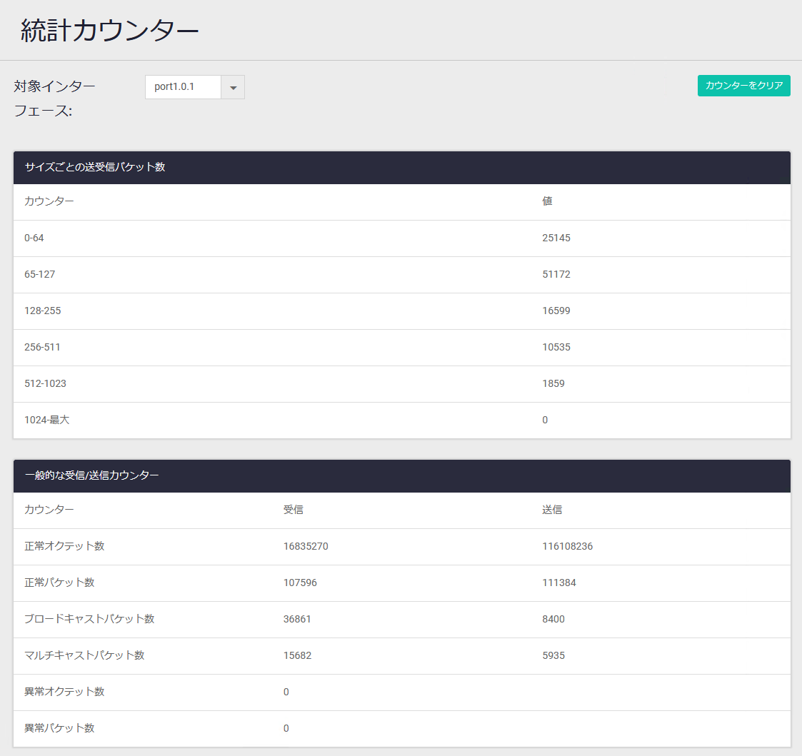The image size is (802, 756).
Task: Select the 正常パケット数 sent value 111384
Action: (559, 583)
